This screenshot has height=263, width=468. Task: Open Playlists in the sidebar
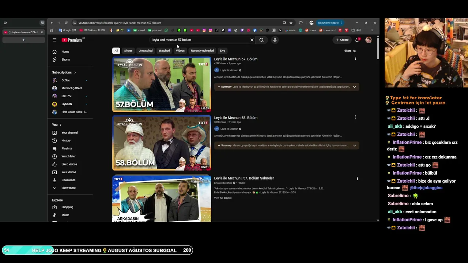click(69, 148)
